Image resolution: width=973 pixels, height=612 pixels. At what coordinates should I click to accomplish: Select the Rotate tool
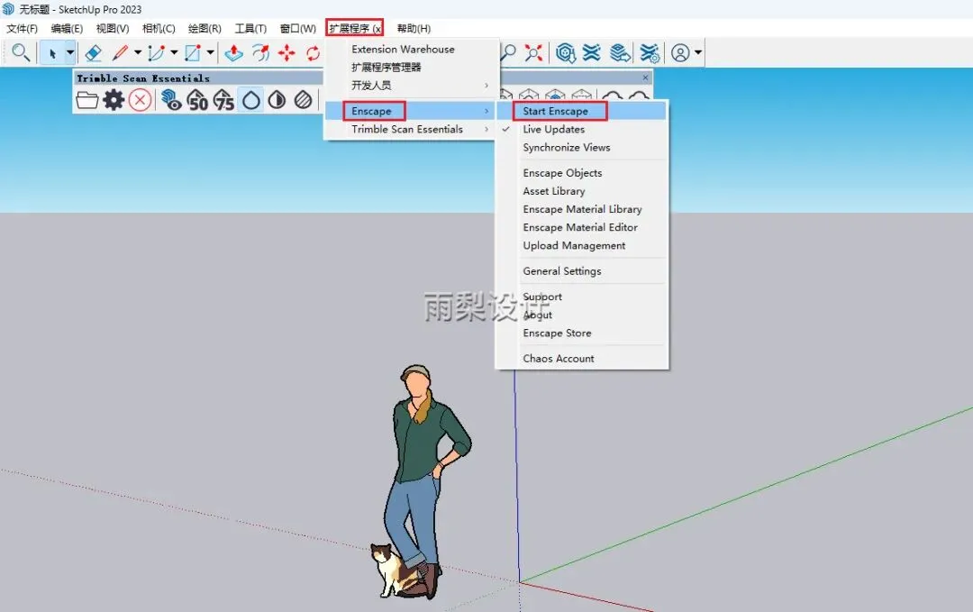point(313,53)
